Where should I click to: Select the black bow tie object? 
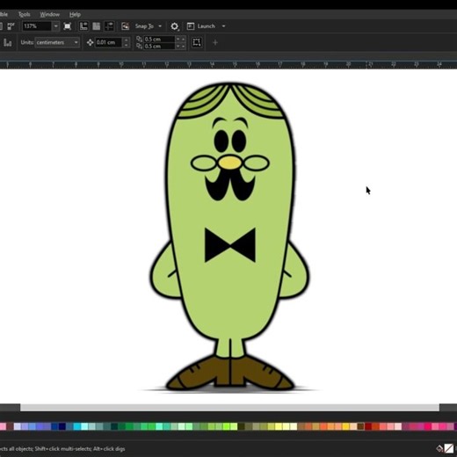tap(230, 244)
